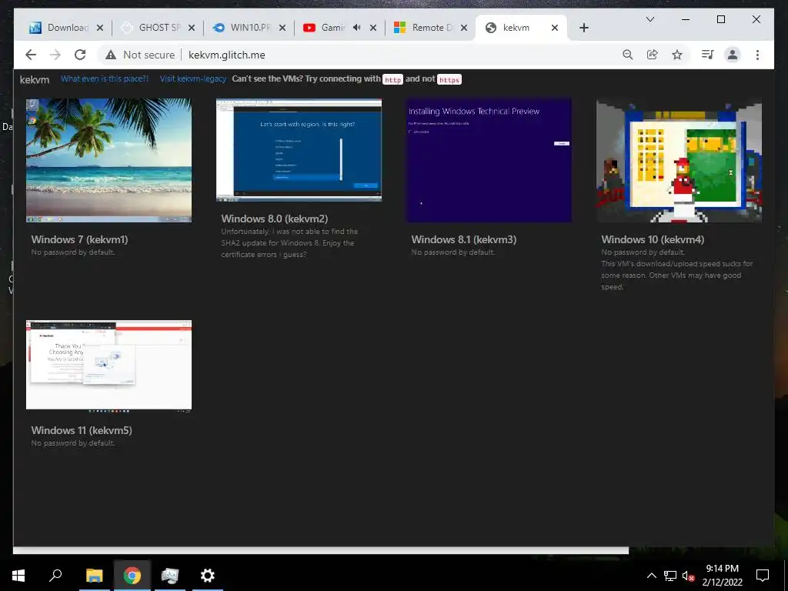Screen dimensions: 788x591
Task: Open the Windows 11 VM thumbnail
Action: tap(109, 366)
